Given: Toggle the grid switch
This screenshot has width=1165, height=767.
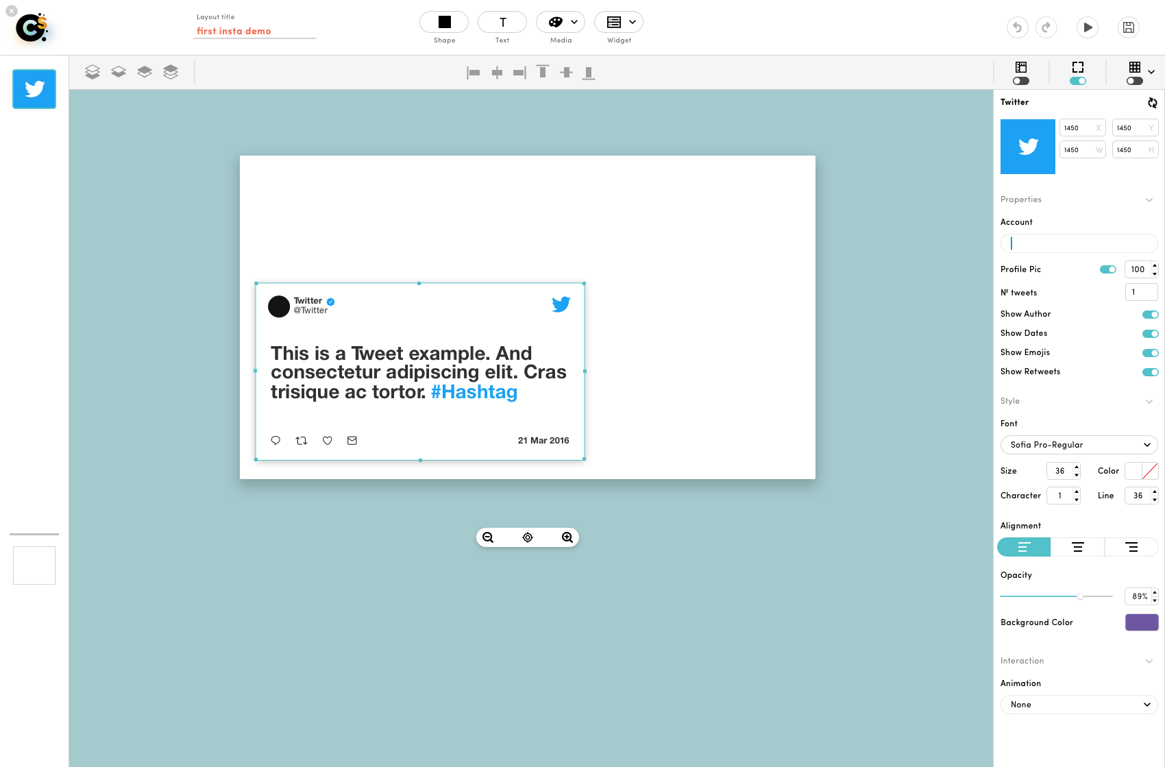Looking at the screenshot, I should pyautogui.click(x=1135, y=81).
